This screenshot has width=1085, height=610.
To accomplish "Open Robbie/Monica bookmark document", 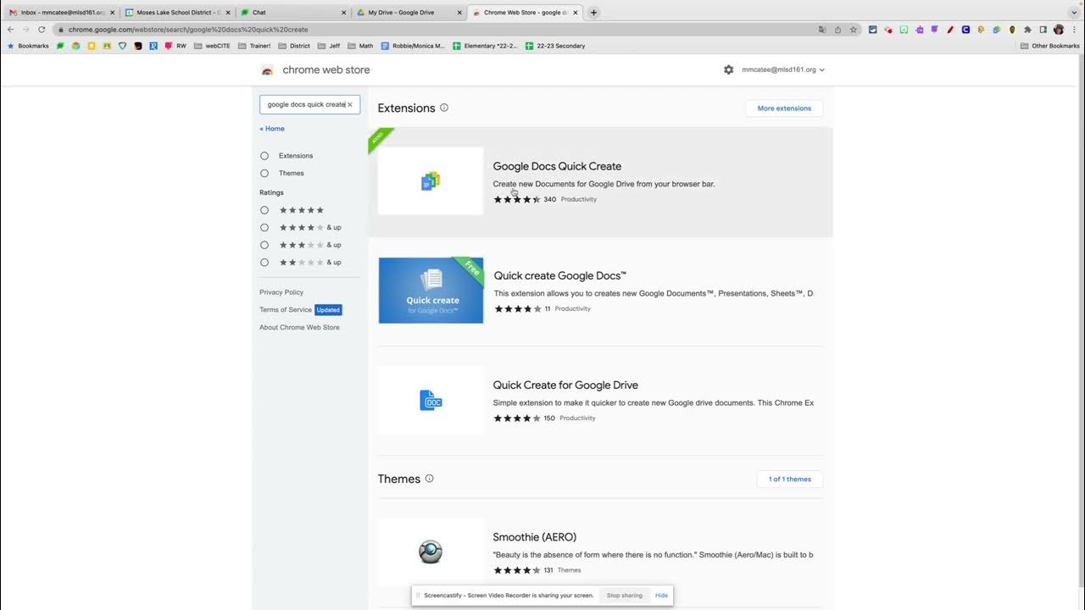I will [413, 46].
